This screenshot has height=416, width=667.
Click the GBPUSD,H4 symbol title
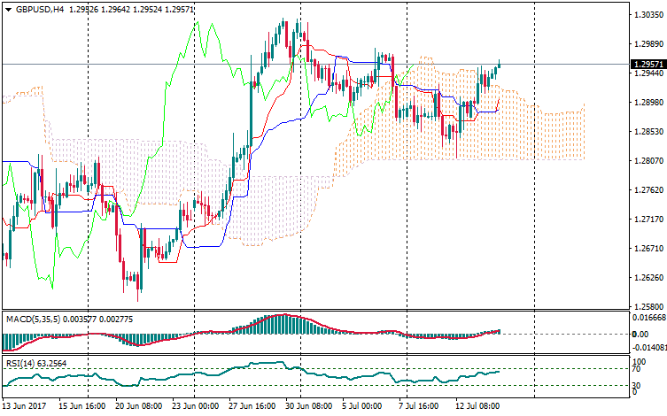point(39,10)
